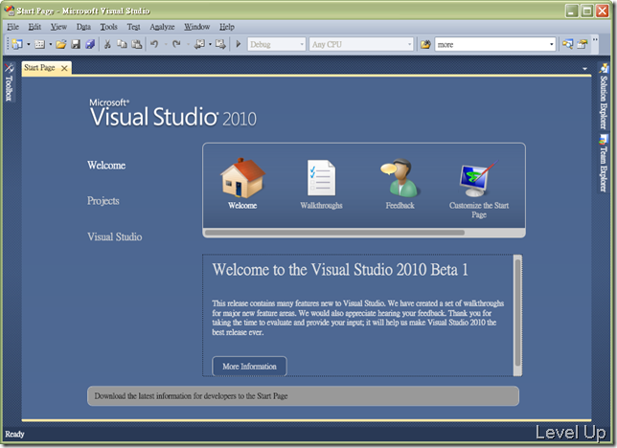Open the Help menu
This screenshot has height=448, width=617.
pyautogui.click(x=227, y=27)
